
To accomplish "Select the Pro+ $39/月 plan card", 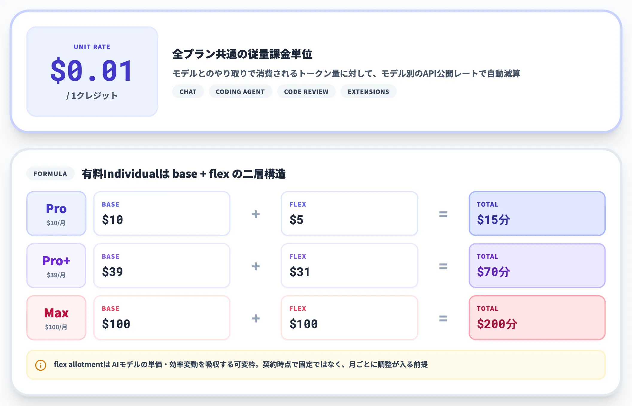I will 56,266.
